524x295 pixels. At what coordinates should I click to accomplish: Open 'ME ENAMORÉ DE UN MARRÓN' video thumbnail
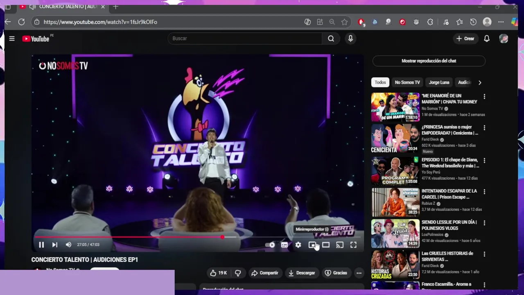(395, 107)
